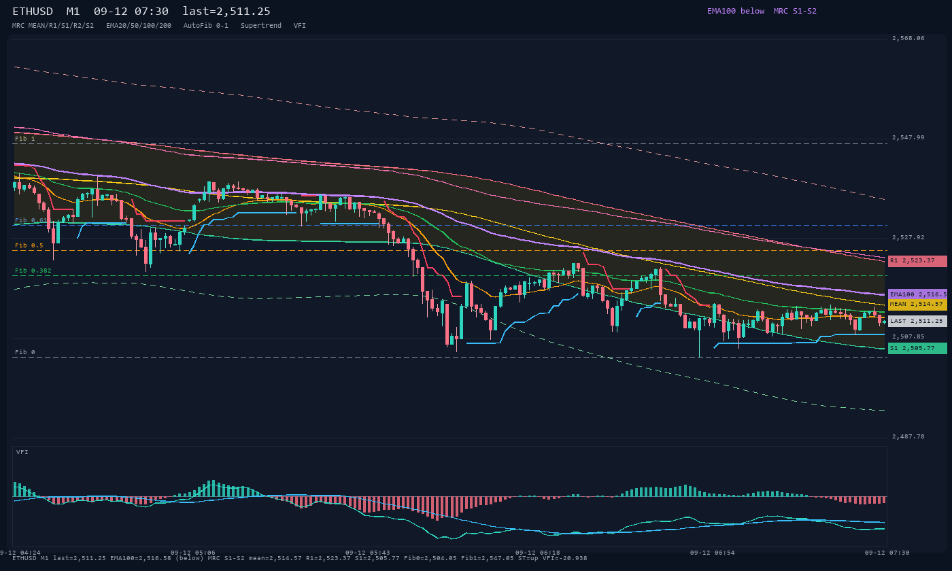
Task: Click the 09-12 07:30 time axis label
Action: [x=887, y=553]
